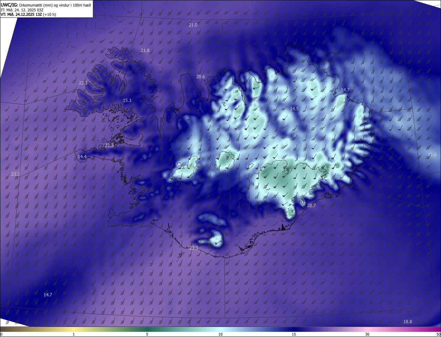The width and height of the screenshot is (441, 337).
Task: Click the colour bar tick label 30
Action: click(x=367, y=334)
